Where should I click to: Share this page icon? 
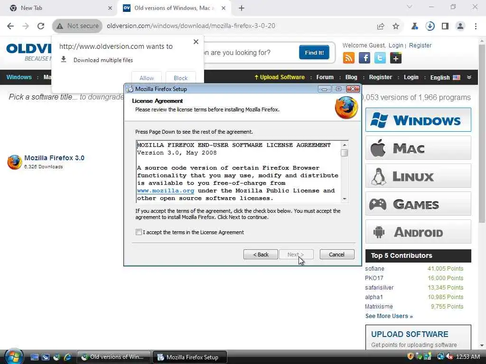[x=381, y=27]
